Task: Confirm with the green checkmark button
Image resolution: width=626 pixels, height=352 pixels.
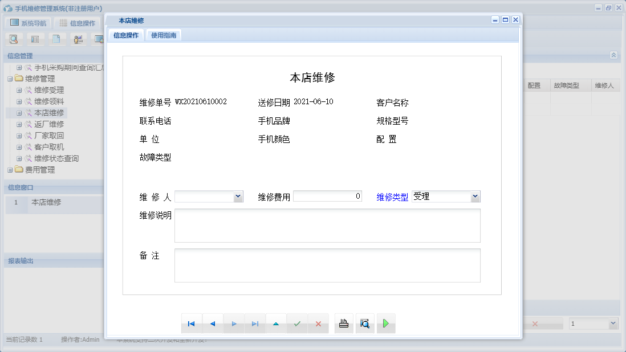Action: pyautogui.click(x=297, y=324)
